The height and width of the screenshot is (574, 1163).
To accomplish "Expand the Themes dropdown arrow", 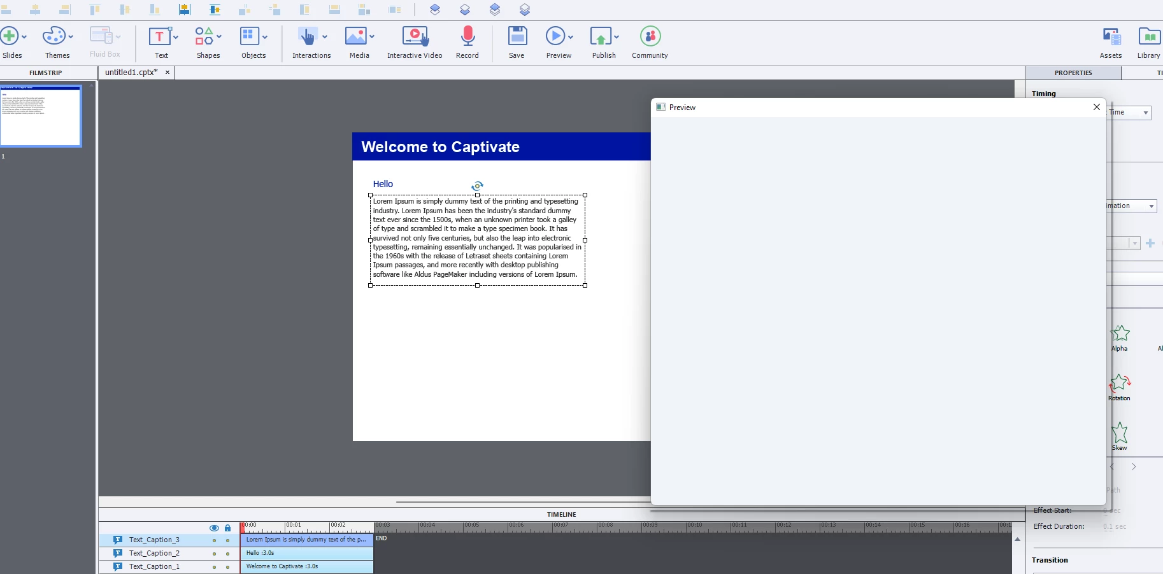I will [71, 37].
